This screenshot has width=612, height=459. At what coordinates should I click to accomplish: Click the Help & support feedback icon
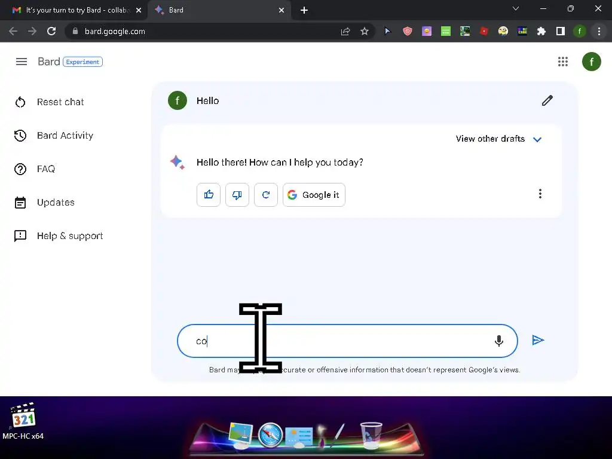20,236
